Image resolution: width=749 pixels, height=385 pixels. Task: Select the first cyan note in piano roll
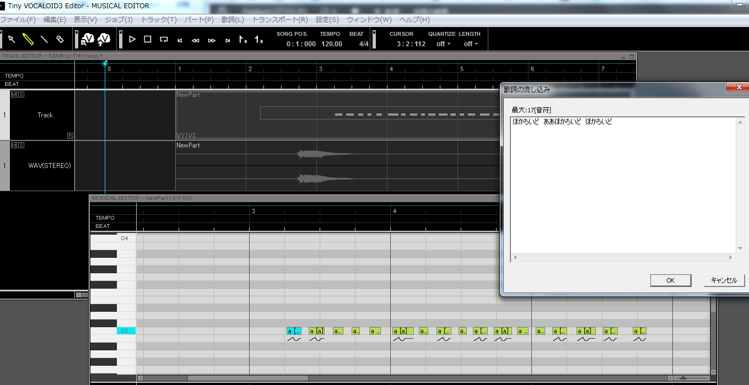pyautogui.click(x=294, y=331)
